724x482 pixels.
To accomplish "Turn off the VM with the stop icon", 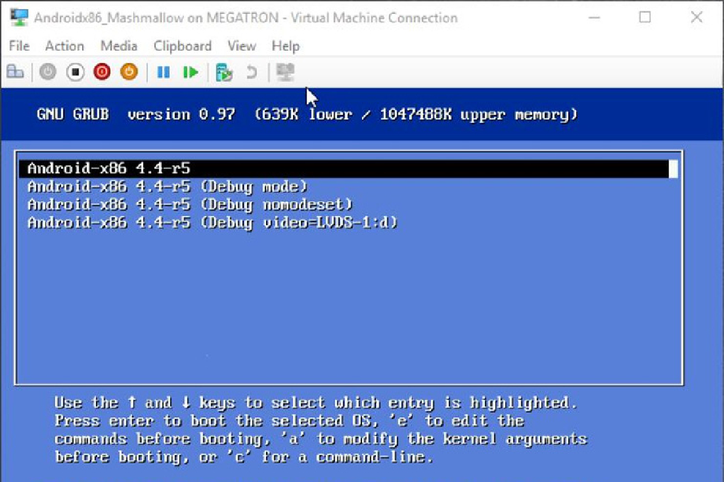I will pos(75,72).
